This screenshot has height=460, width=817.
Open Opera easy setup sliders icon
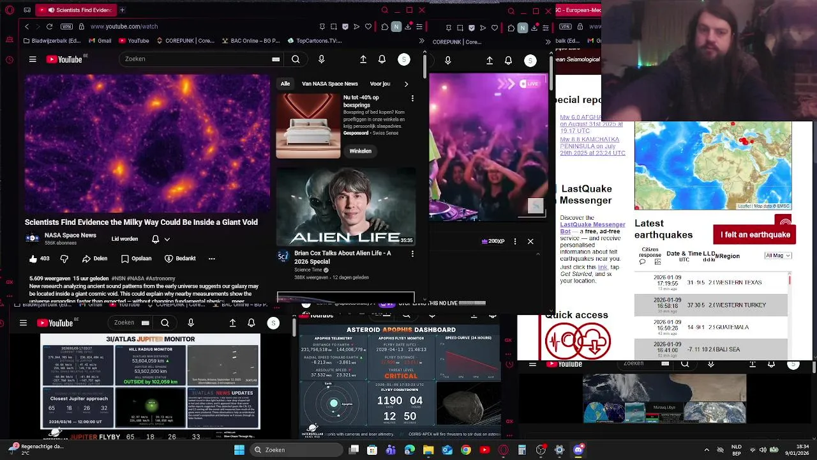click(x=419, y=27)
